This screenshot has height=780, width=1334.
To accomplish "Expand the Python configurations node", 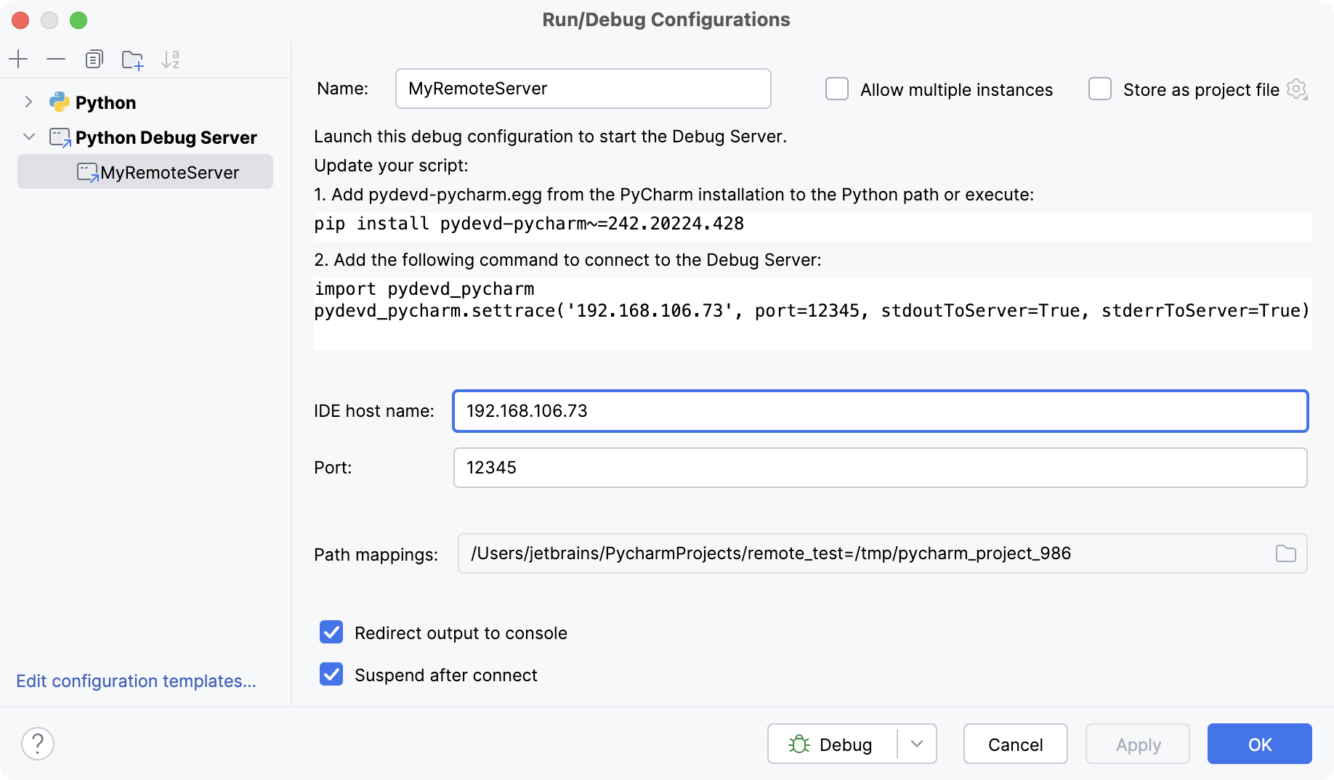I will [28, 102].
